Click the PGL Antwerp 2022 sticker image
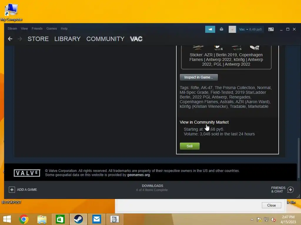This screenshot has width=301, height=225. 255,47
